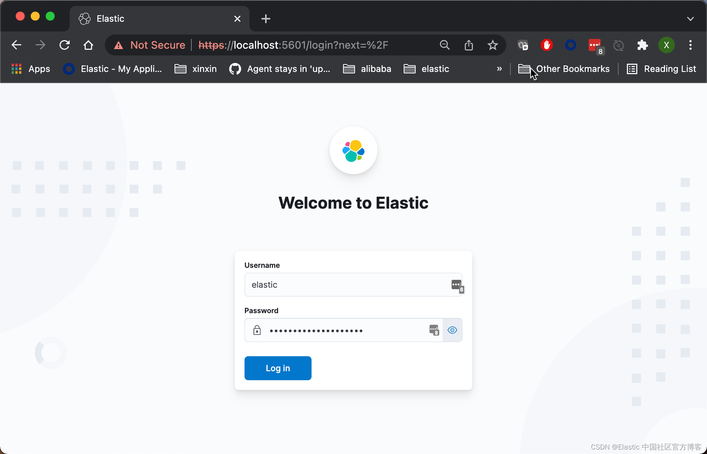The image size is (707, 454).
Task: Open the xinxin bookmark folder
Action: 195,69
